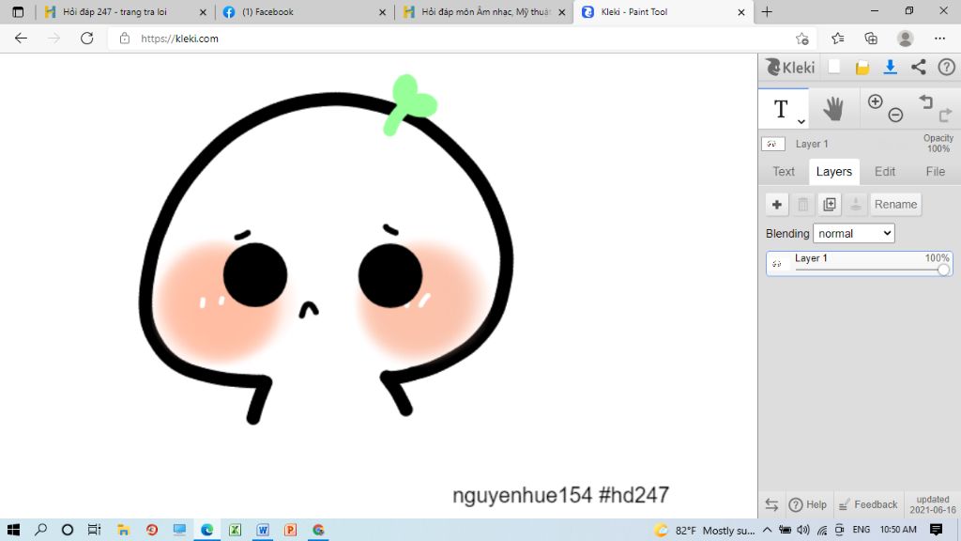Open the Feedback link
Viewport: 961px width, 541px height.
[x=868, y=504]
